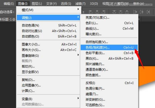Image resolution: width=155 pixels, height=108 pixels.
Task: Click the Distribute Vertical Centers icon
Action: (121, 12)
